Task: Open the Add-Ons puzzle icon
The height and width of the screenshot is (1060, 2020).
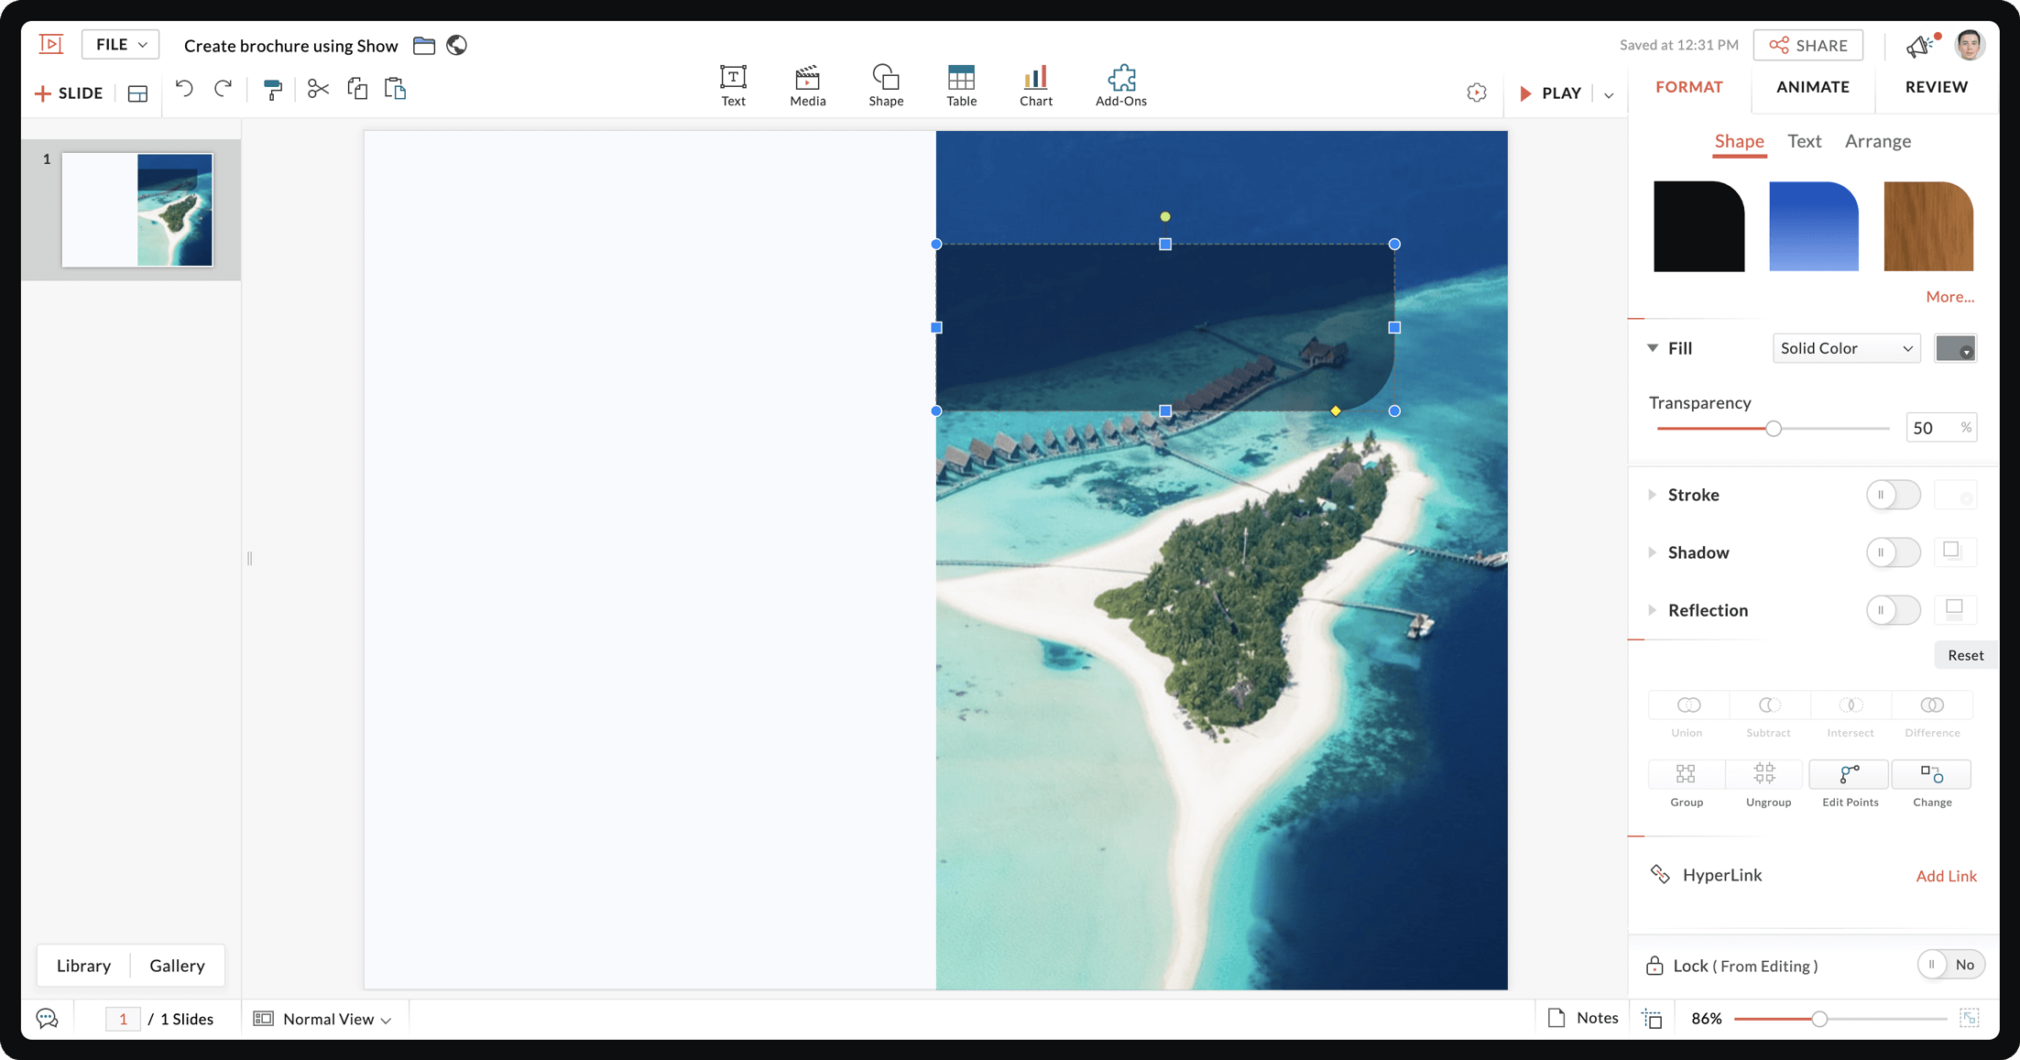Action: tap(1120, 86)
